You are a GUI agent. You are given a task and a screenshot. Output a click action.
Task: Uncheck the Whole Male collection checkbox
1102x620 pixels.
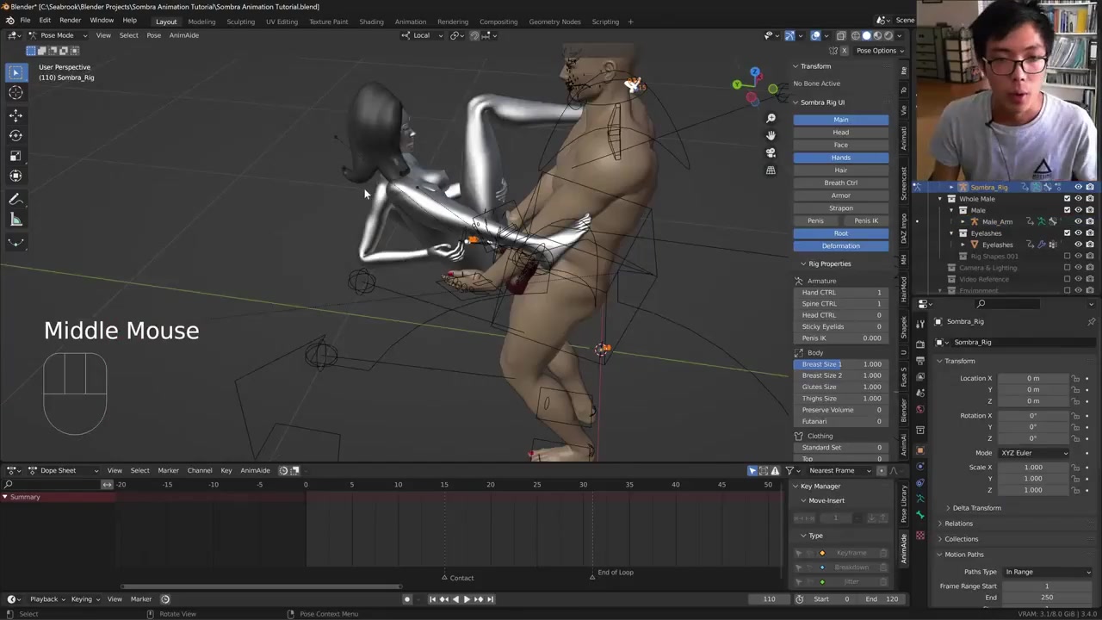1067,199
